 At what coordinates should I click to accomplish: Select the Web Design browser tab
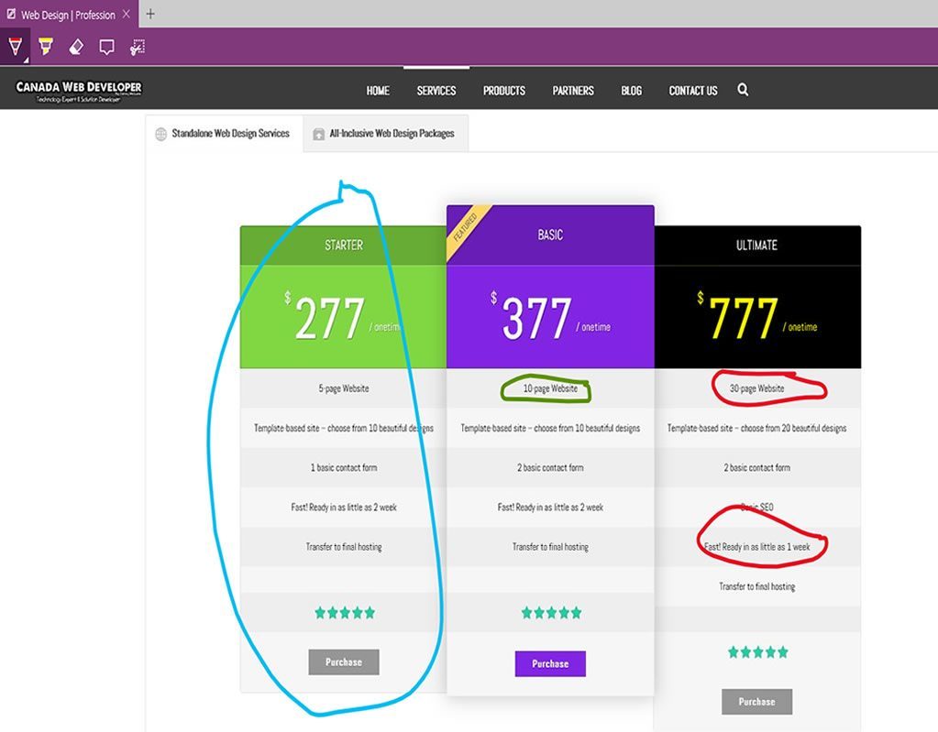click(68, 15)
